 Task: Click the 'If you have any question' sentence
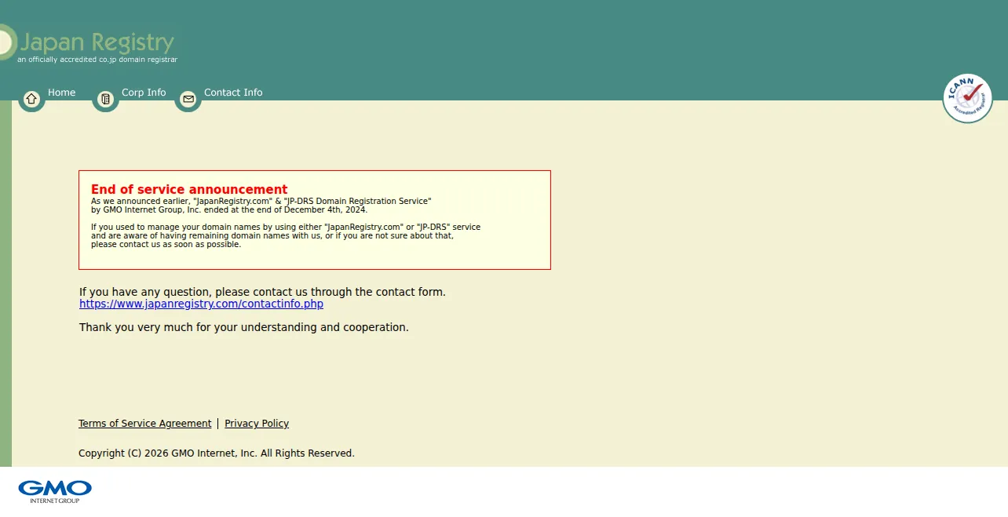[262, 292]
